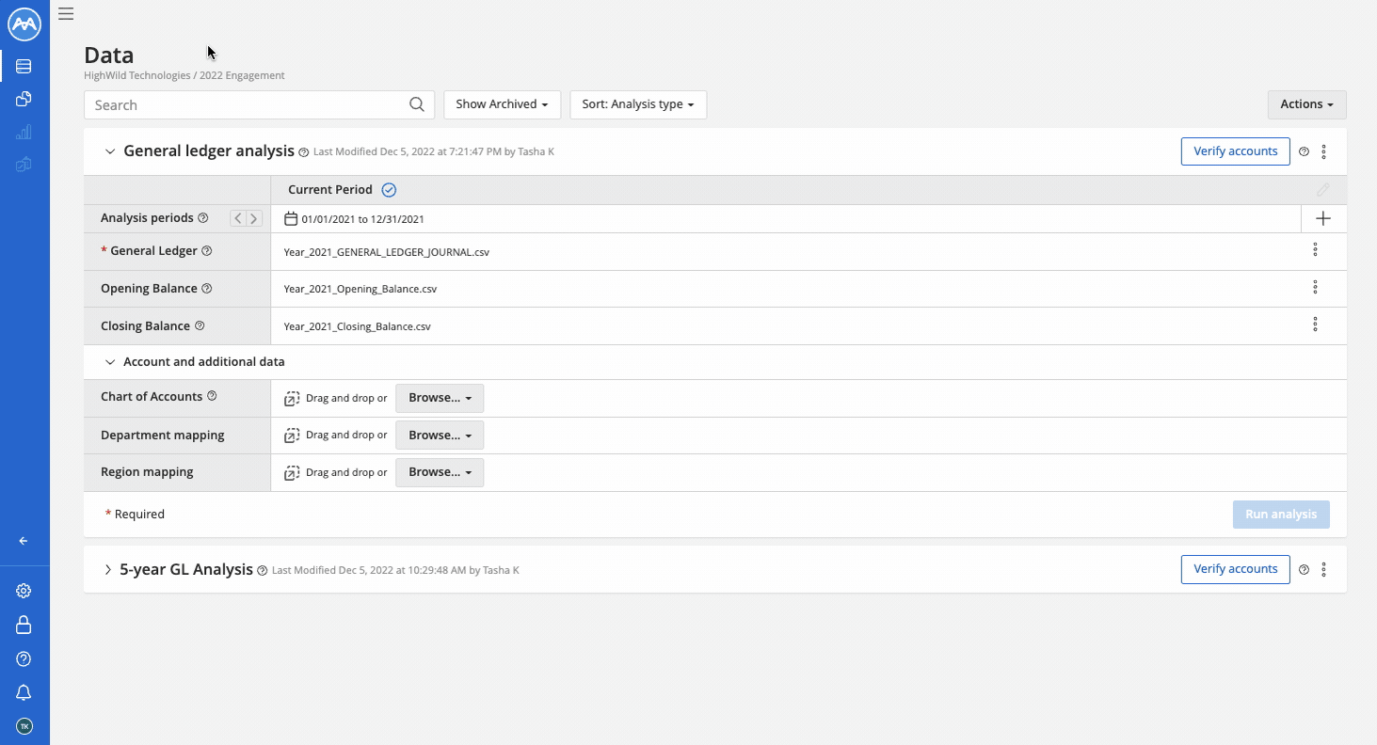This screenshot has width=1377, height=745.
Task: Click Verify accounts for General ledger analysis
Action: (x=1235, y=151)
